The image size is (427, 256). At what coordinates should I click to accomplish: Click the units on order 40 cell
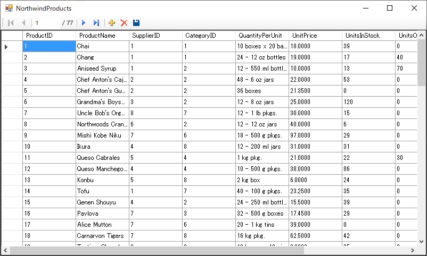[x=406, y=57]
